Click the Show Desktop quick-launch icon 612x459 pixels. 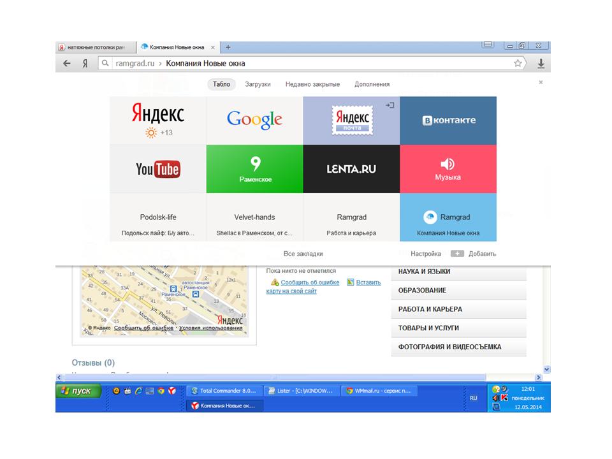coord(150,391)
